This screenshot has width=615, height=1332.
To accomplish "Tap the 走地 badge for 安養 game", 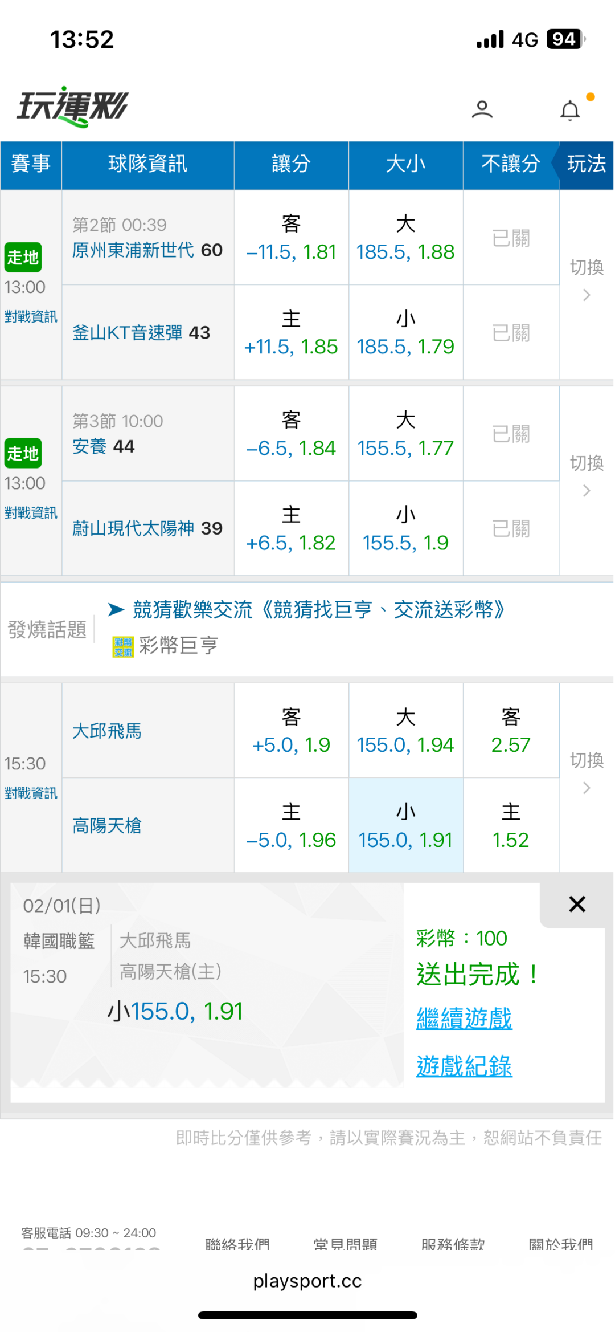I will pos(23,454).
